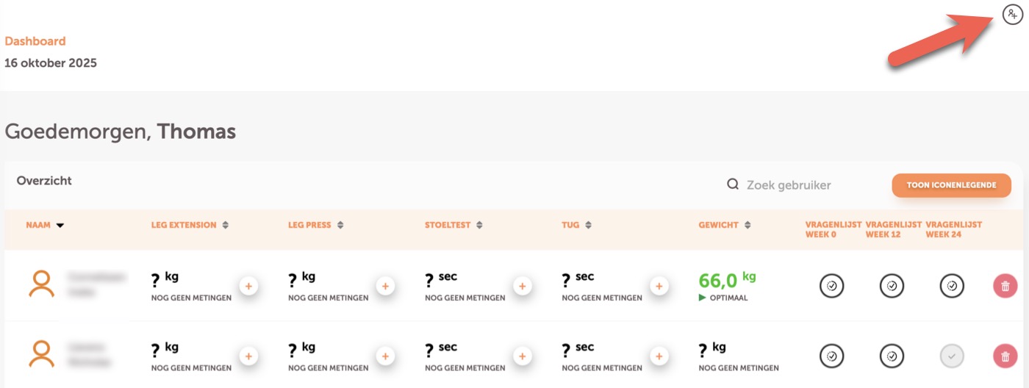Click greyed week 24 checkmark in row lacking weight
This screenshot has height=388, width=1029.
tap(952, 356)
